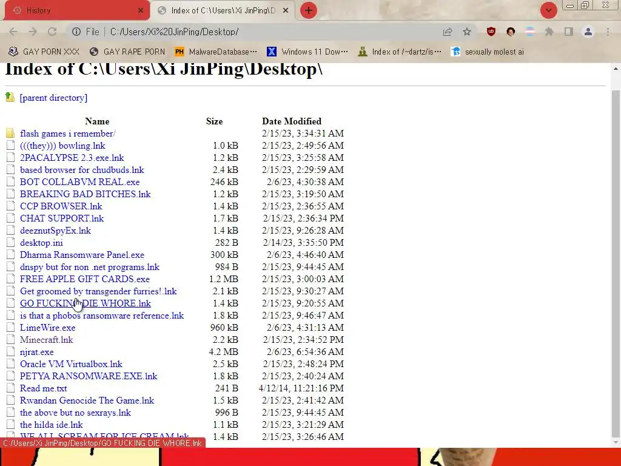
Task: View site information for the File URL
Action: coord(76,32)
